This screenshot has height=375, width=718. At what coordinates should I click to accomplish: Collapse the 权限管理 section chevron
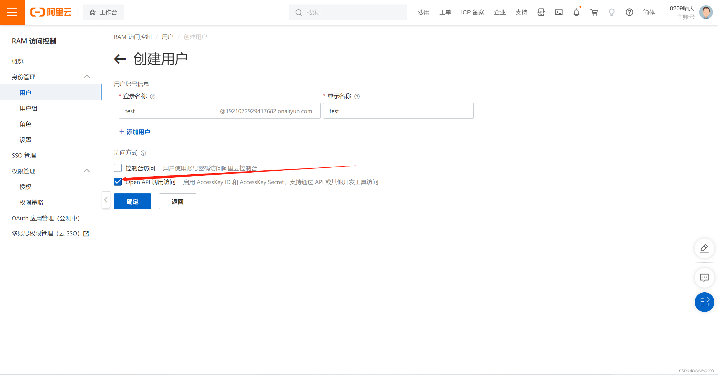click(x=87, y=171)
